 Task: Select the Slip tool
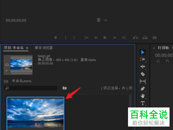pos(143,81)
